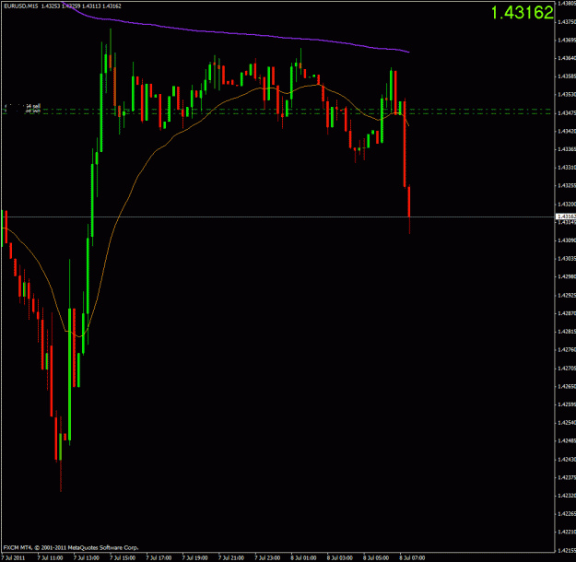Click the 1.43420 price axis label
This screenshot has height=562, width=576.
[x=567, y=131]
